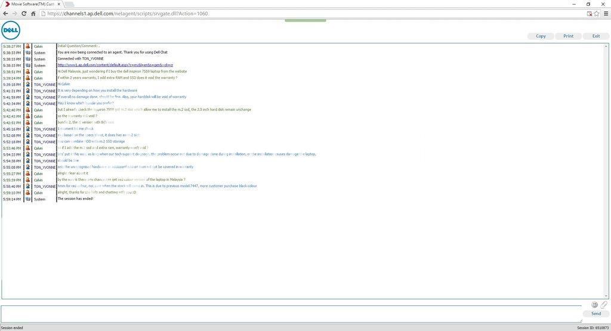Image resolution: width=611 pixels, height=331 pixels.
Task: Send the chat message
Action: 595,313
